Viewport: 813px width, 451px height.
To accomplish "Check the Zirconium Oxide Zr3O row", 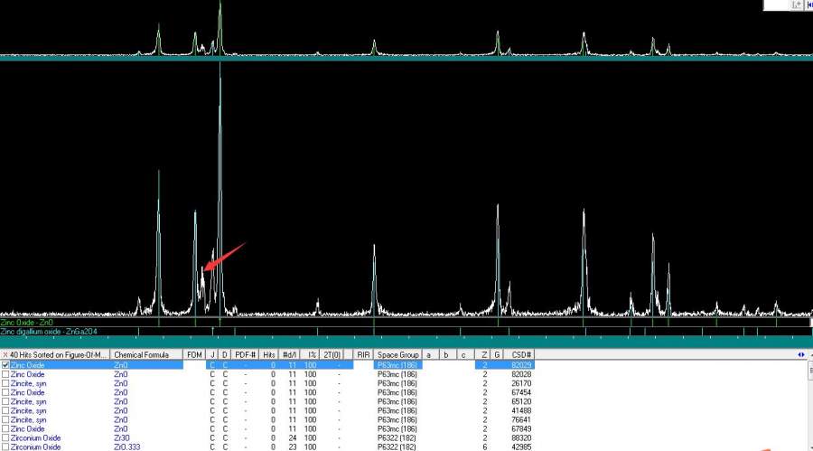I will (x=5, y=438).
